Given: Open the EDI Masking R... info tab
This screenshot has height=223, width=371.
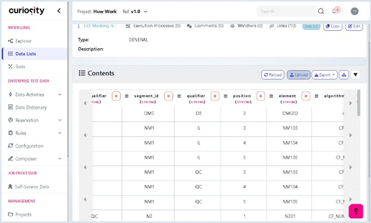Looking at the screenshot, I should [98, 26].
